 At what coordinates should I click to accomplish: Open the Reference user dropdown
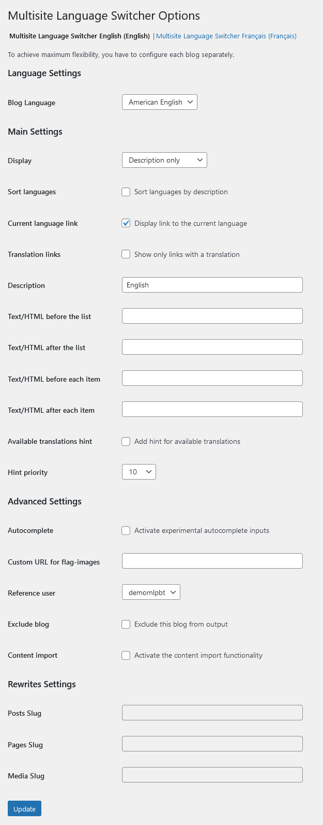click(151, 593)
